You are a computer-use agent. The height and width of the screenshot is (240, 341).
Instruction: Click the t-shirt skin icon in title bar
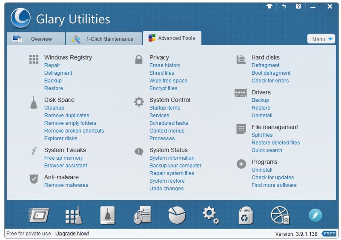pyautogui.click(x=269, y=7)
